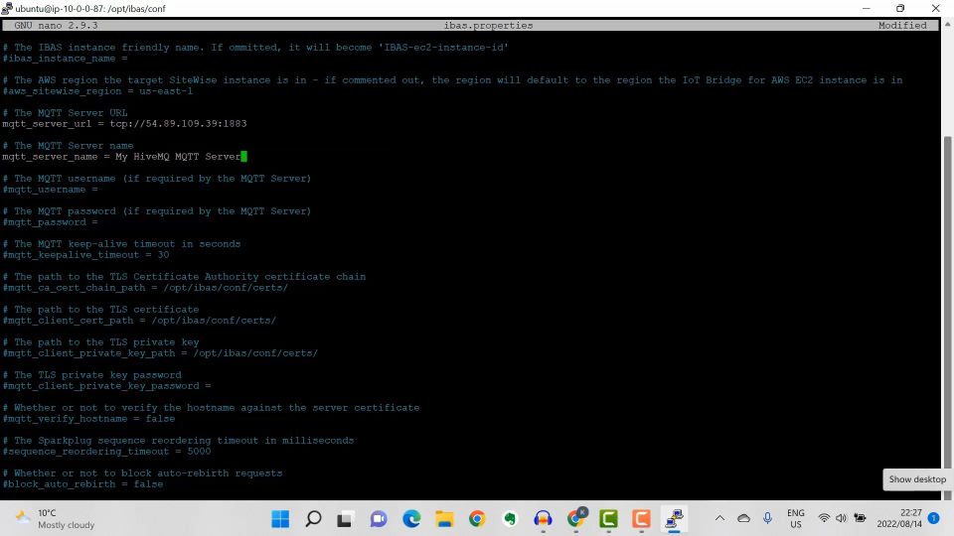Screen dimensions: 954x536
Task: Click the ibas.properties filename in nano header
Action: [x=489, y=26]
